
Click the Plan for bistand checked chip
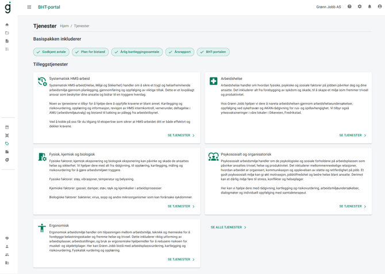[90, 52]
